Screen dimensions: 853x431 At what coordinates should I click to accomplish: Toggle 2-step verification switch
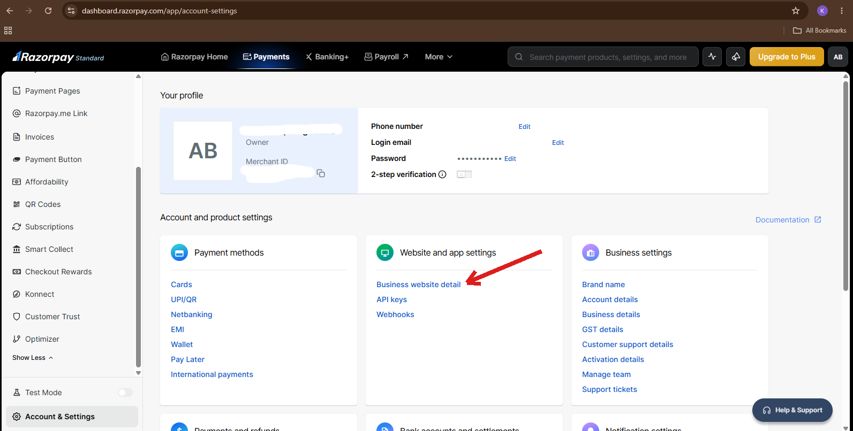pyautogui.click(x=464, y=174)
